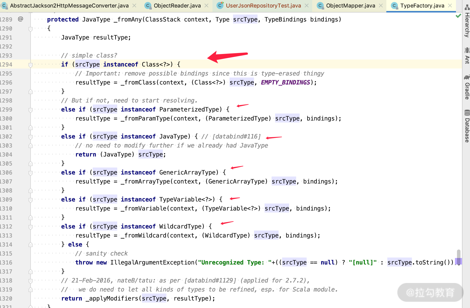Screen dimensions: 470x308
Task: Click the test icon on UserJsonRepositoryTest.java tab
Action: click(220, 5)
